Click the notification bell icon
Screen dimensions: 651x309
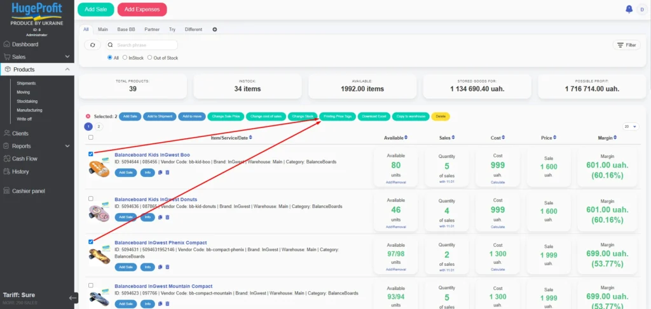629,9
